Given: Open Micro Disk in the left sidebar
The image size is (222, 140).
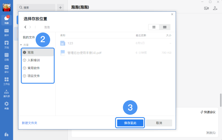Looking at the screenshot, I should coord(6,105).
